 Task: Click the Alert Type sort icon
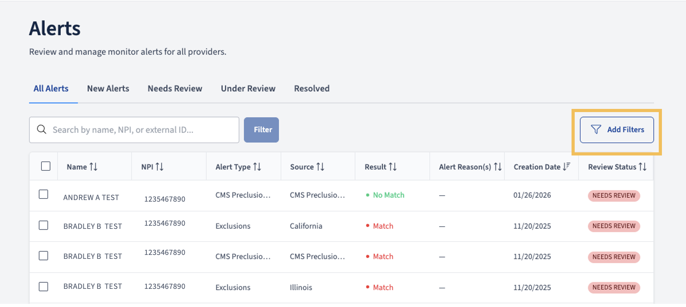coord(257,167)
